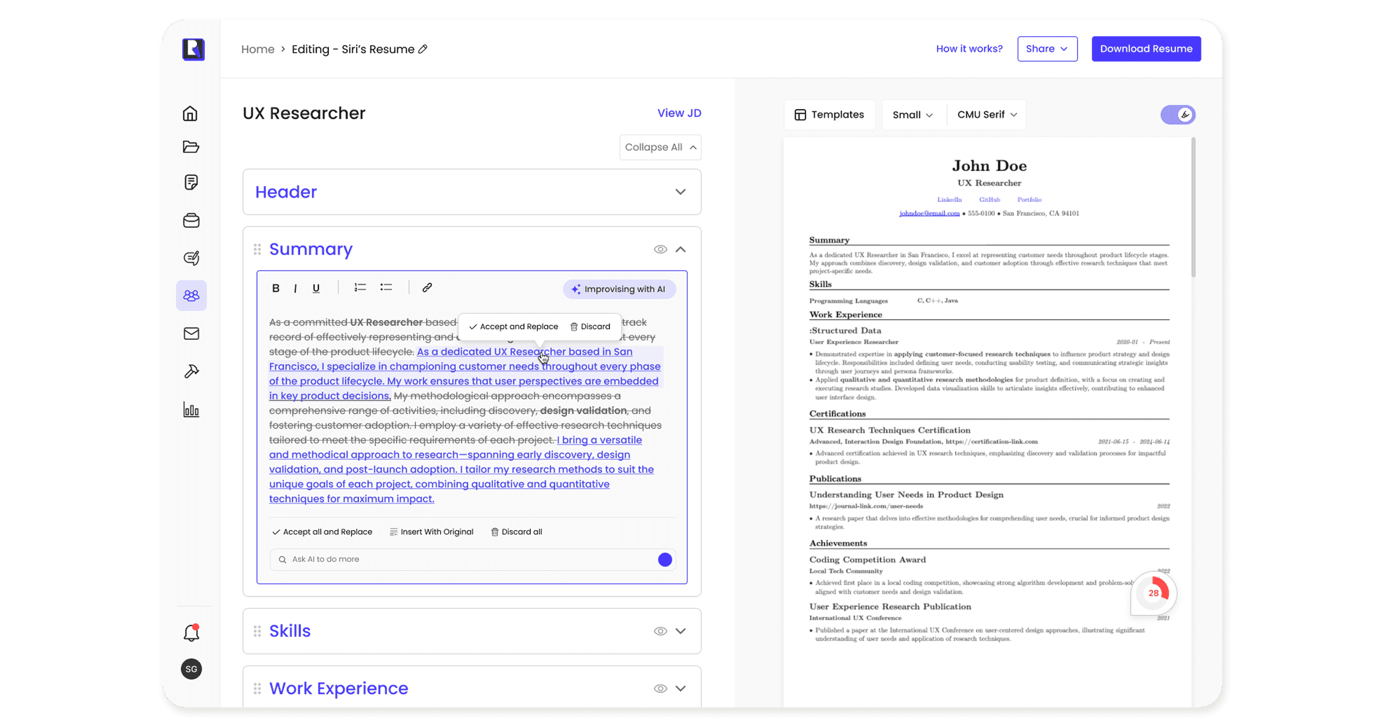Toggle the preview edit mode switch
This screenshot has width=1385, height=727.
(1178, 114)
